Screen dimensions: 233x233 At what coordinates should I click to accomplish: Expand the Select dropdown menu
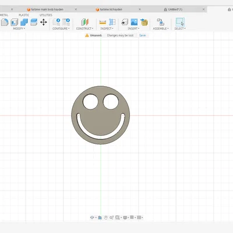pos(180,29)
